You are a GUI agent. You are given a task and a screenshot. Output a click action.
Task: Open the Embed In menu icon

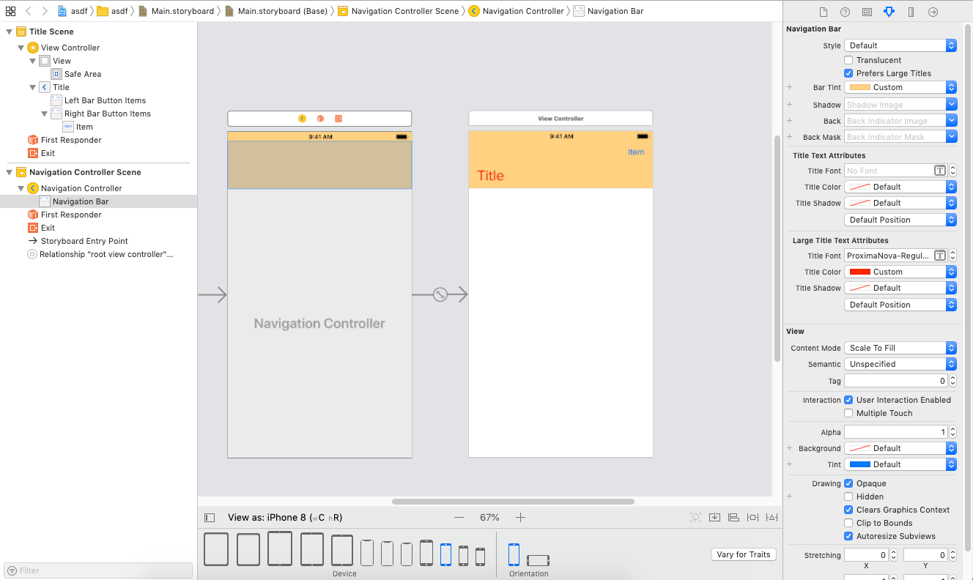pyautogui.click(x=715, y=518)
